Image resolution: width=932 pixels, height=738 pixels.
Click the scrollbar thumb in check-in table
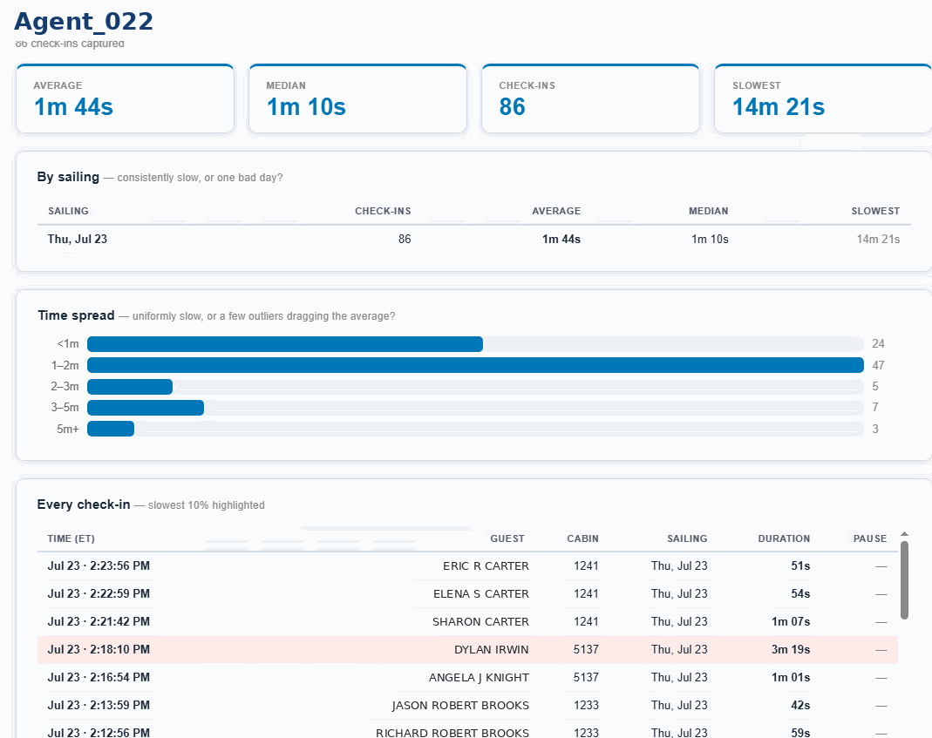(x=904, y=580)
